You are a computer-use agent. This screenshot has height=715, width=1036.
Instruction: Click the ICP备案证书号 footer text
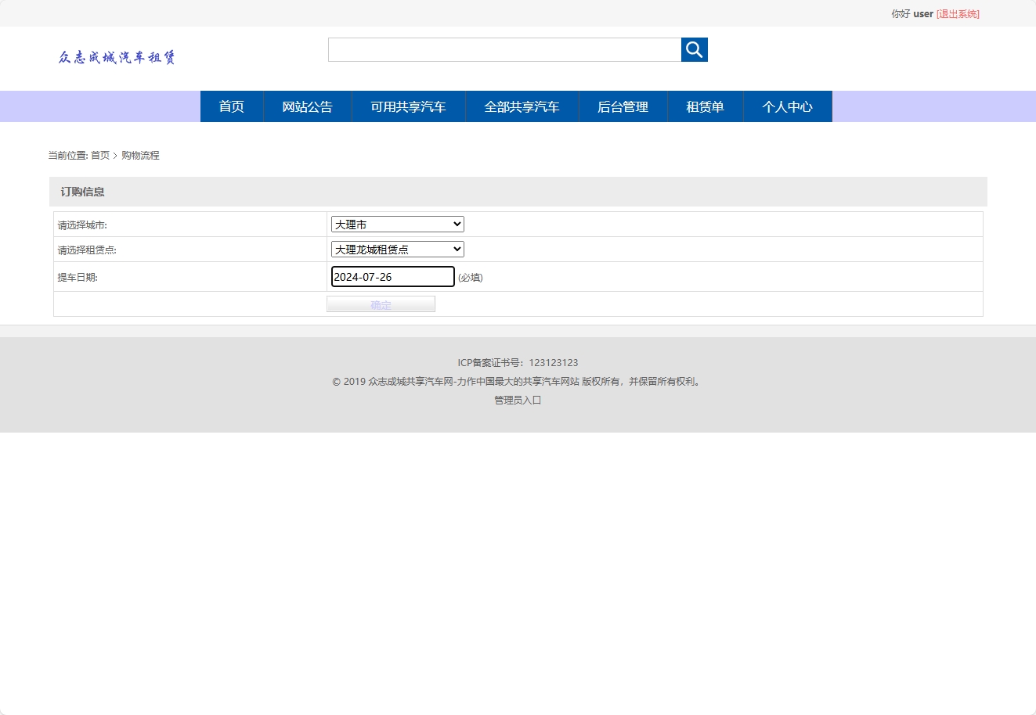tap(517, 362)
